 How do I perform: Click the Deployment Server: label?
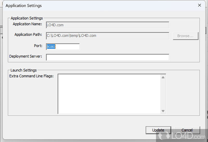pos(25,56)
